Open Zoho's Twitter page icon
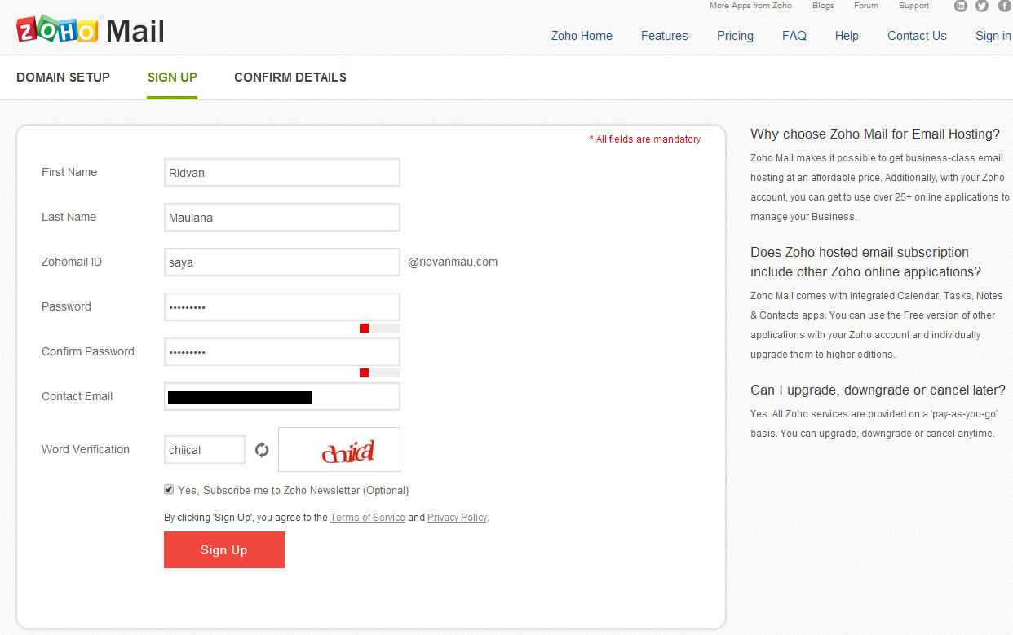Screen dimensions: 1013x635 click(982, 6)
